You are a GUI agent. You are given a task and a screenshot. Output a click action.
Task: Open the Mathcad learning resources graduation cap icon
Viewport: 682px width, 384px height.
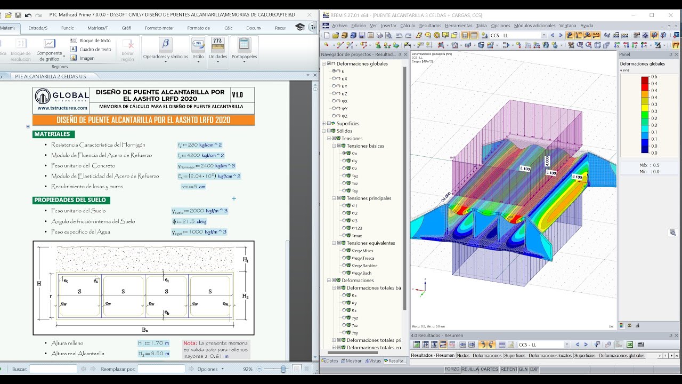(x=300, y=27)
